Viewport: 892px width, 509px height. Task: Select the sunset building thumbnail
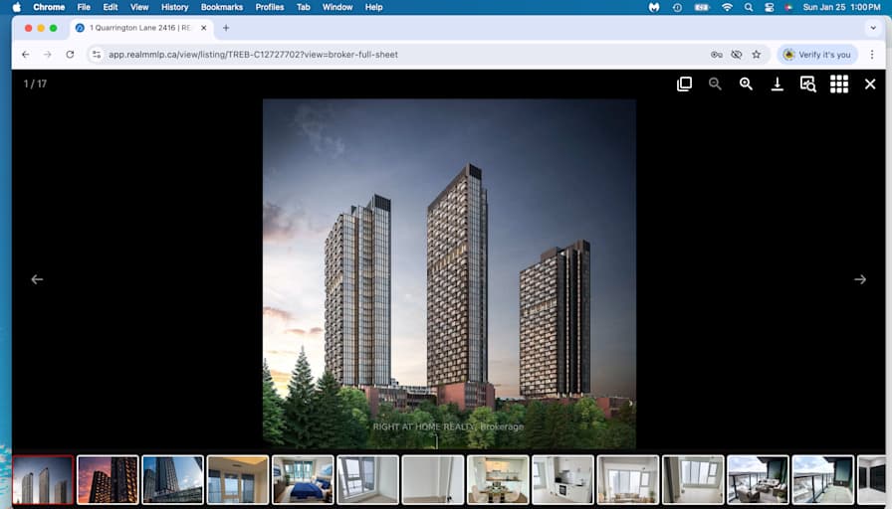pyautogui.click(x=108, y=479)
